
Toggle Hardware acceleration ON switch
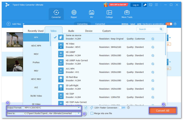click(169, 24)
